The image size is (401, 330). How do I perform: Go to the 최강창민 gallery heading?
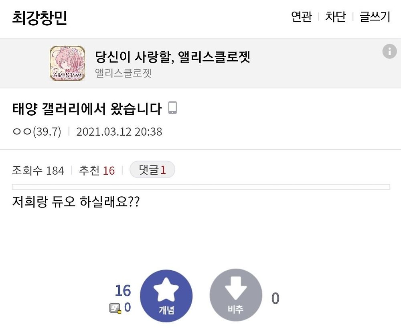tap(39, 18)
